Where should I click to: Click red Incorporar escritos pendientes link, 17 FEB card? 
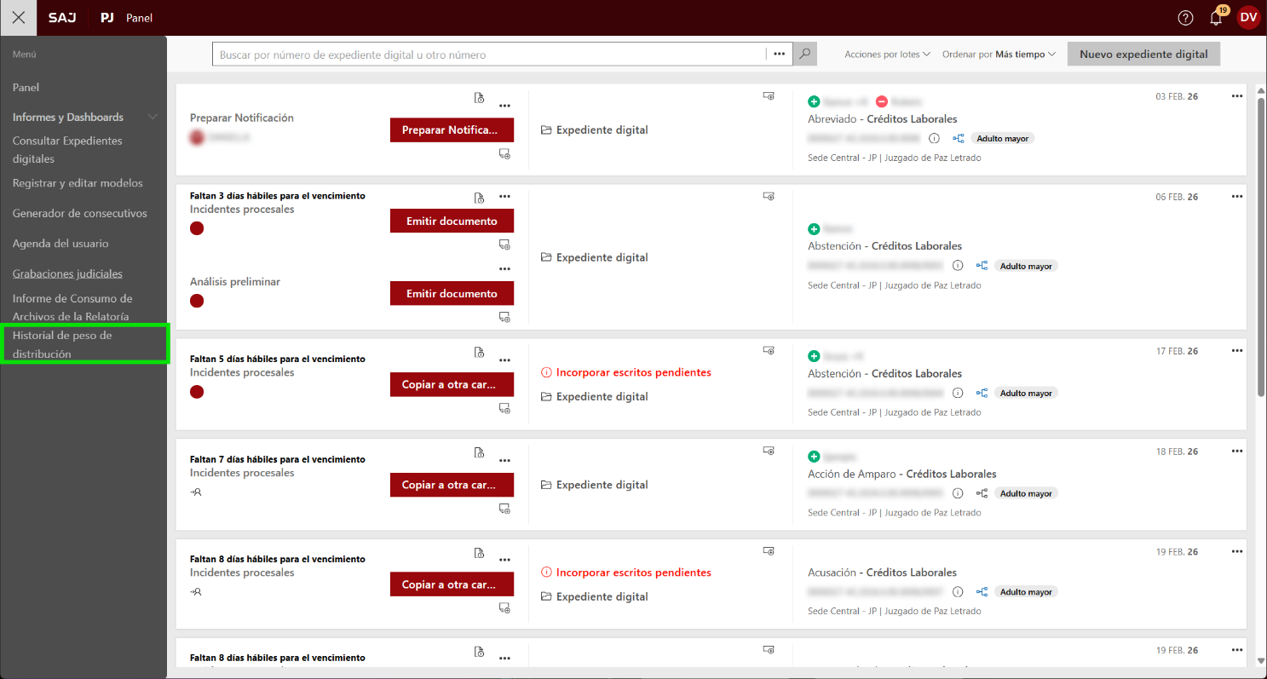[633, 372]
